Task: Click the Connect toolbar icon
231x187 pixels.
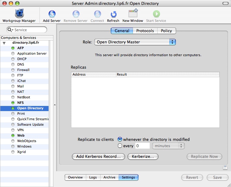Action: pos(97,14)
